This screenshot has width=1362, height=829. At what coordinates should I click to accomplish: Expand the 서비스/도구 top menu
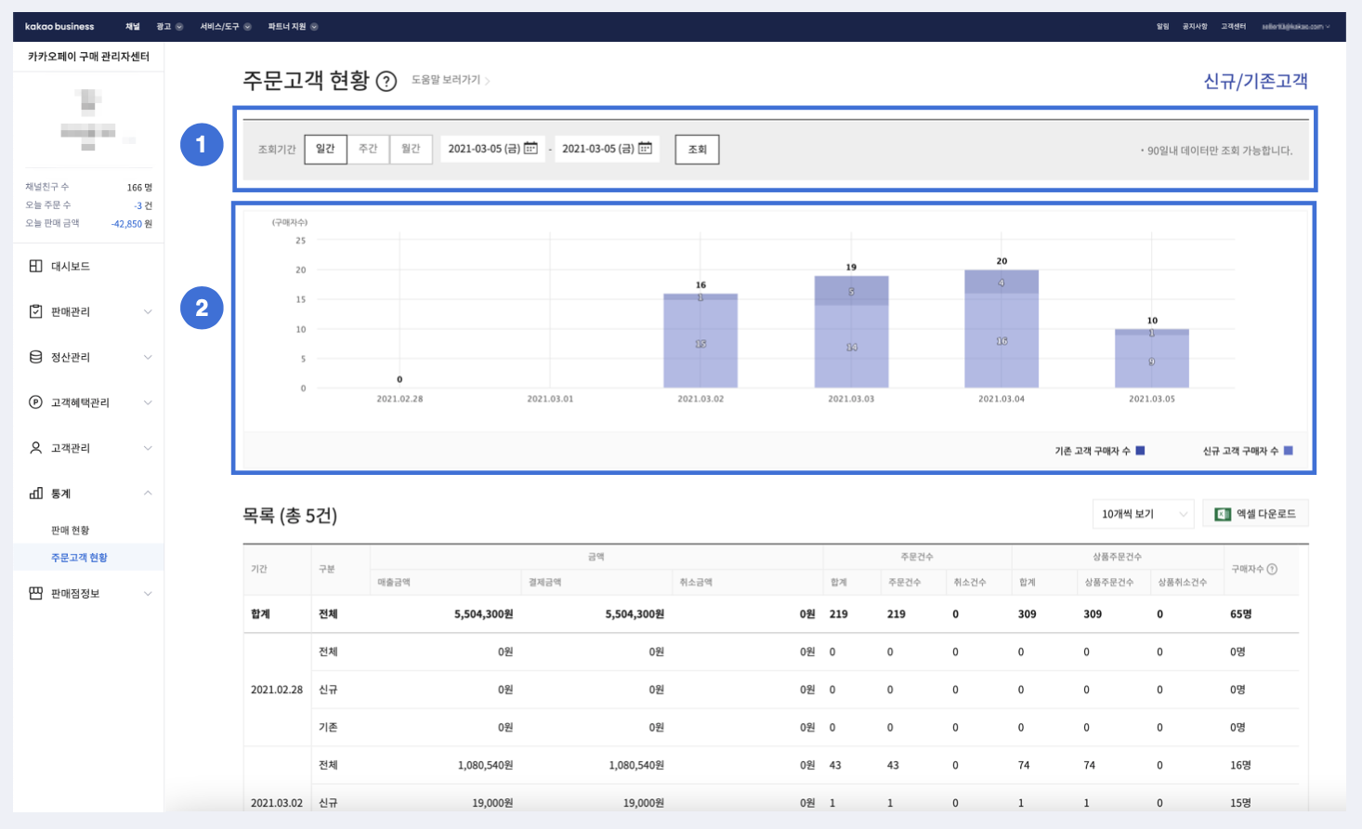pyautogui.click(x=226, y=26)
